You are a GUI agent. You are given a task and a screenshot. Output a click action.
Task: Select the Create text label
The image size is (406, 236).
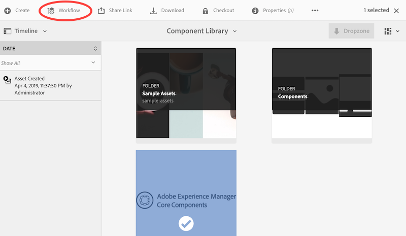click(x=22, y=10)
